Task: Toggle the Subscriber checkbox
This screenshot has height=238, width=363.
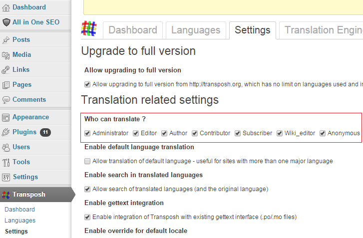Action: (x=238, y=133)
